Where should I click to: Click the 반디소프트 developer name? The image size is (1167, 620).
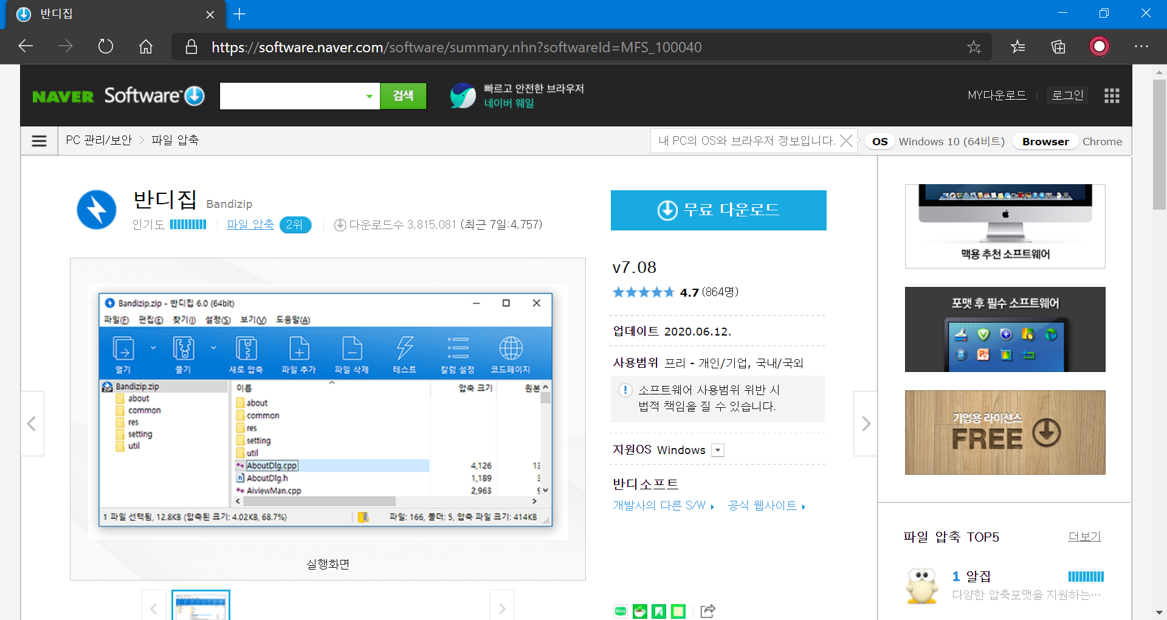pos(645,484)
